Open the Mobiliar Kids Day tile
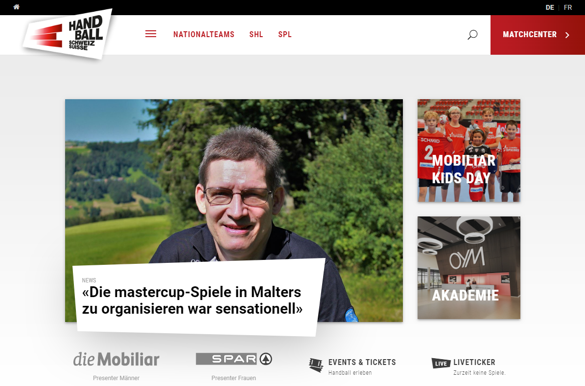585x386 pixels. (468, 150)
